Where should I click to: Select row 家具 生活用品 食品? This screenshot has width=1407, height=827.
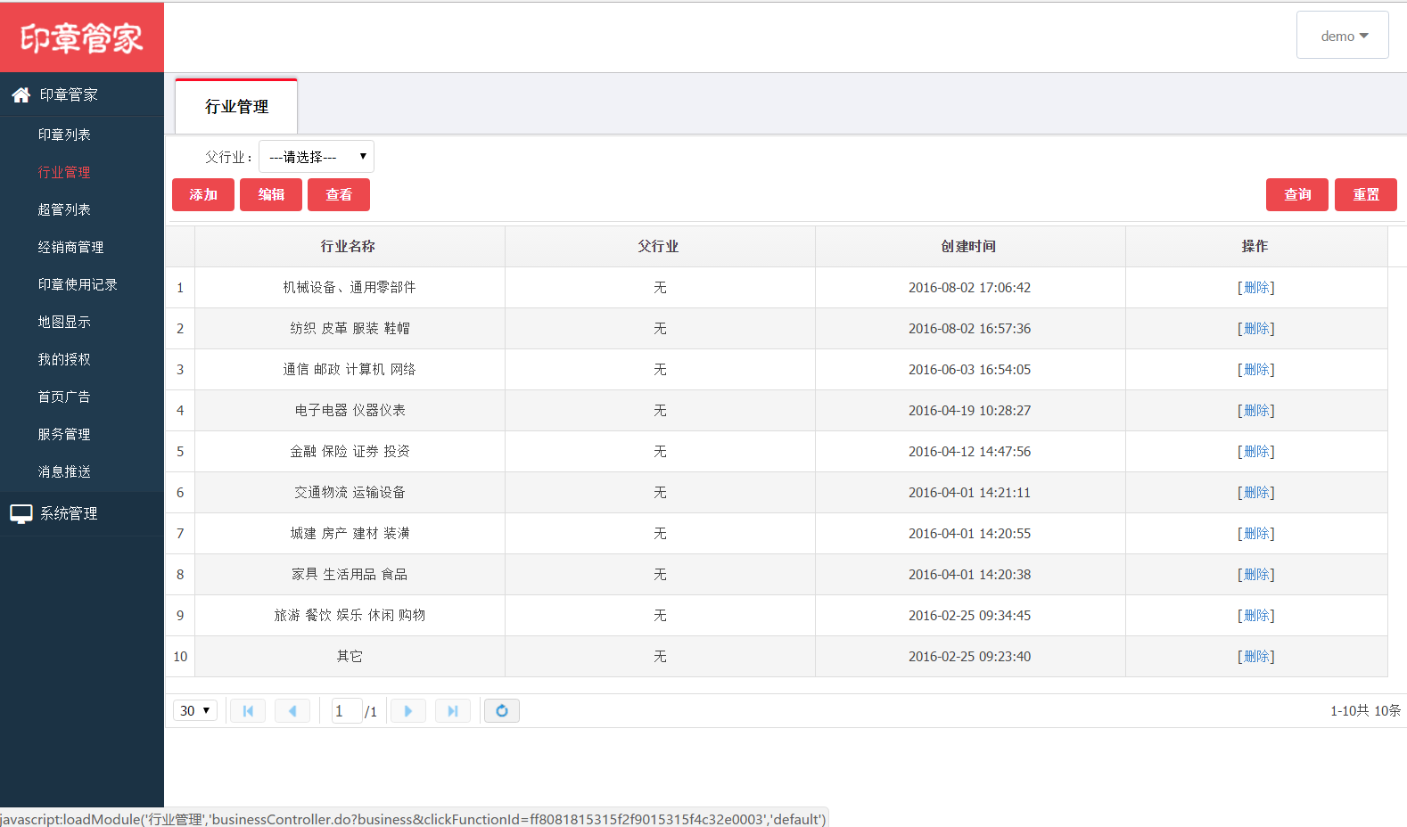776,574
